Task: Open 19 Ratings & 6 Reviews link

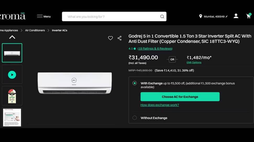Action: point(155,48)
